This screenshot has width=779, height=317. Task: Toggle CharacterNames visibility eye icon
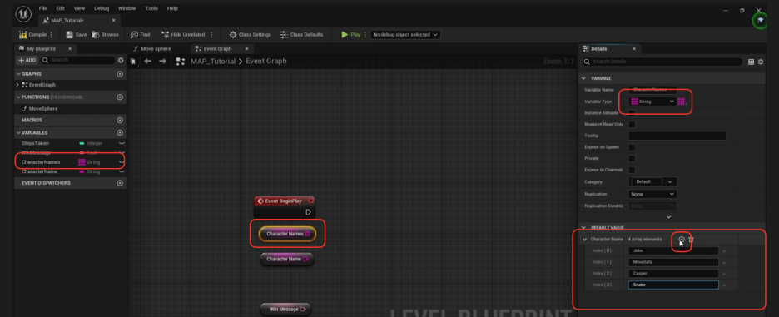122,162
